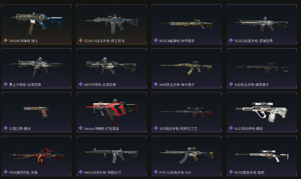Select the AKM突击步枪-林中猎手 skin

click(x=187, y=68)
